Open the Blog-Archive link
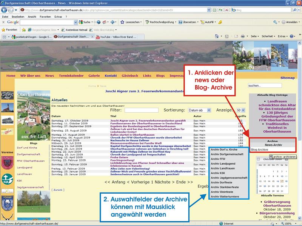Image resolution: width=302 pixels, height=226 pixels. (259, 150)
